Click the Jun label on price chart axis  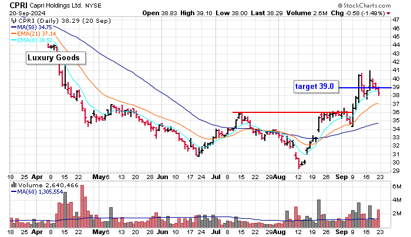163,177
